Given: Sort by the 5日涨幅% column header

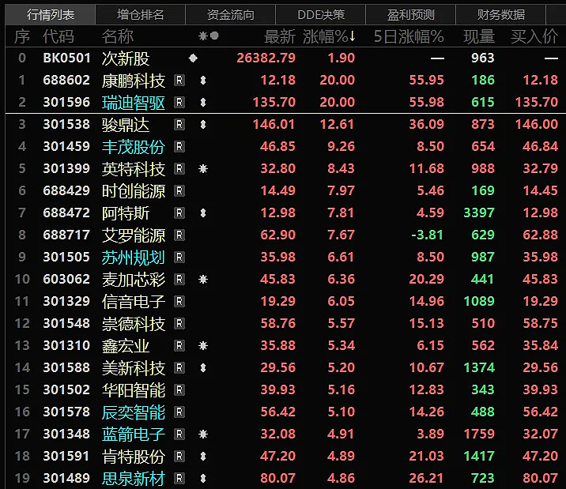Looking at the screenshot, I should tap(409, 36).
